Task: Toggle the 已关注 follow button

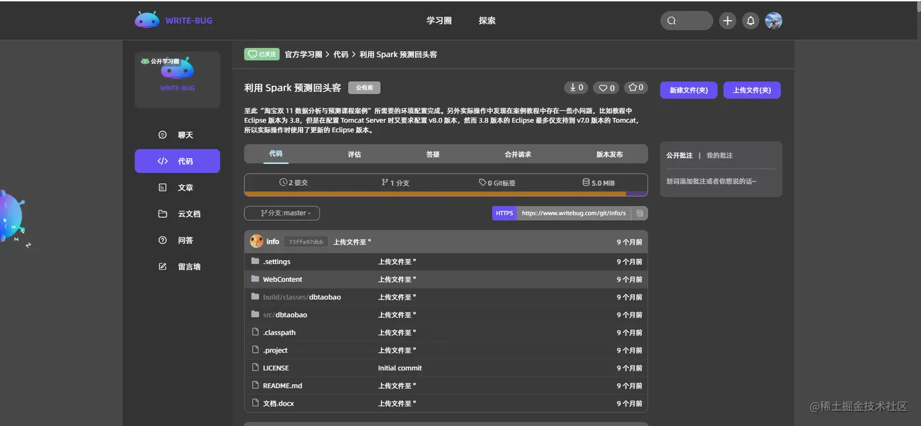Action: click(x=262, y=54)
